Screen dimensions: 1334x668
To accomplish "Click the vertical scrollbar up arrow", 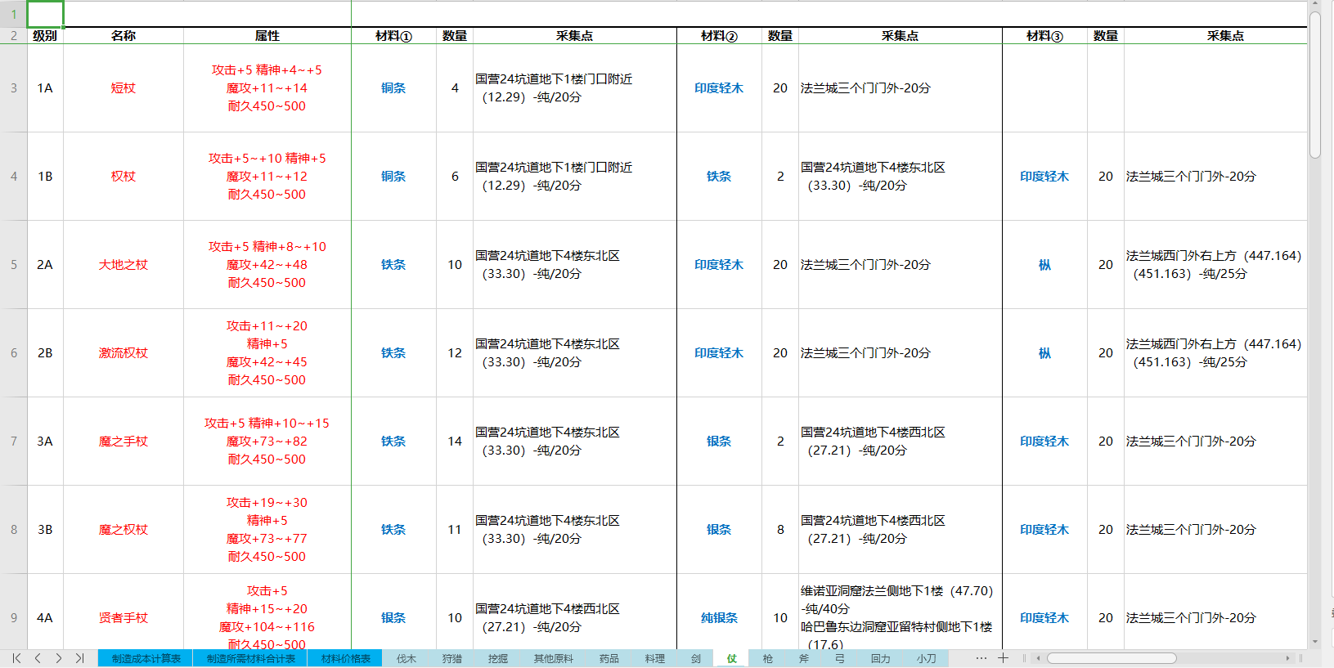I will 1315,5.
